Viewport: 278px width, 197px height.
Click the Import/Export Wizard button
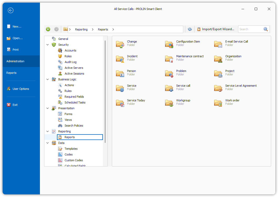pos(216,29)
